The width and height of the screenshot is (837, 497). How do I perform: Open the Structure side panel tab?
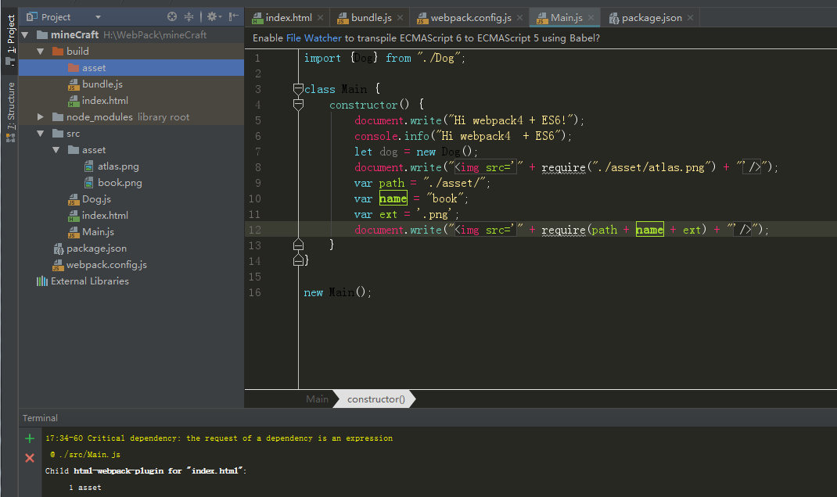pos(10,112)
